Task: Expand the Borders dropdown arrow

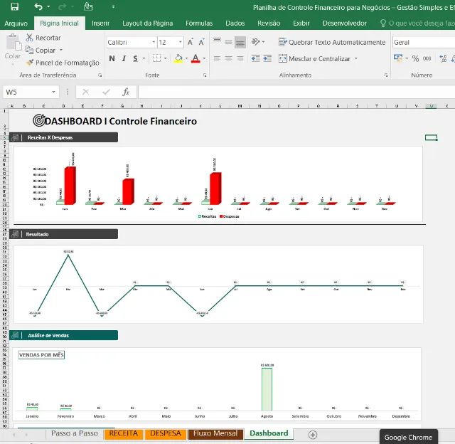Action: pos(165,58)
